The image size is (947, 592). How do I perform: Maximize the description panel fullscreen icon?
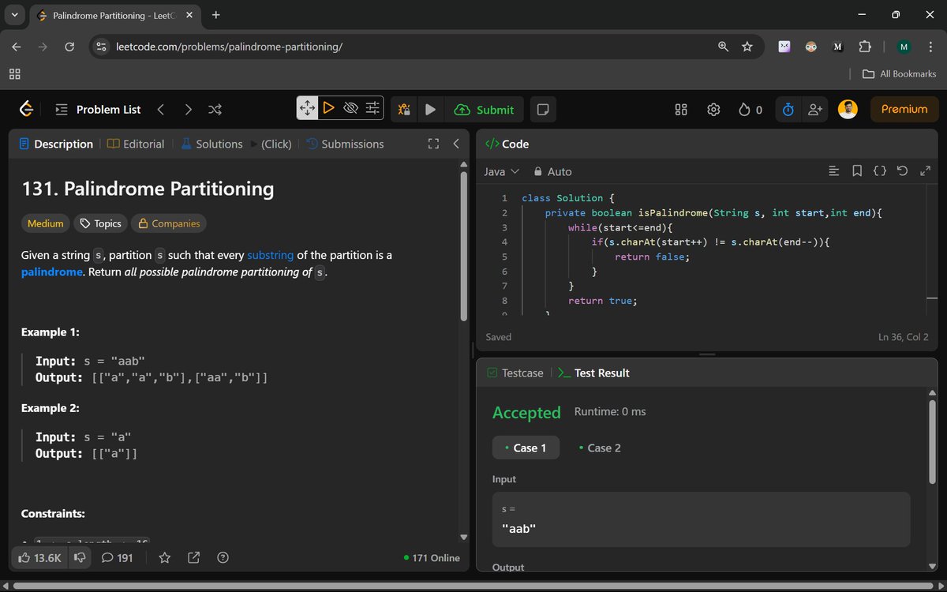tap(432, 144)
